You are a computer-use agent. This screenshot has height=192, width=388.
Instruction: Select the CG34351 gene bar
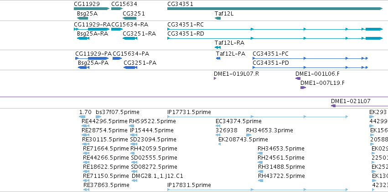[x=275, y=9]
